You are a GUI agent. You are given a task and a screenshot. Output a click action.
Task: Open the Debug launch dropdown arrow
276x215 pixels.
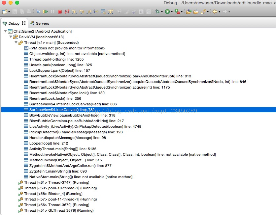click(x=162, y=12)
